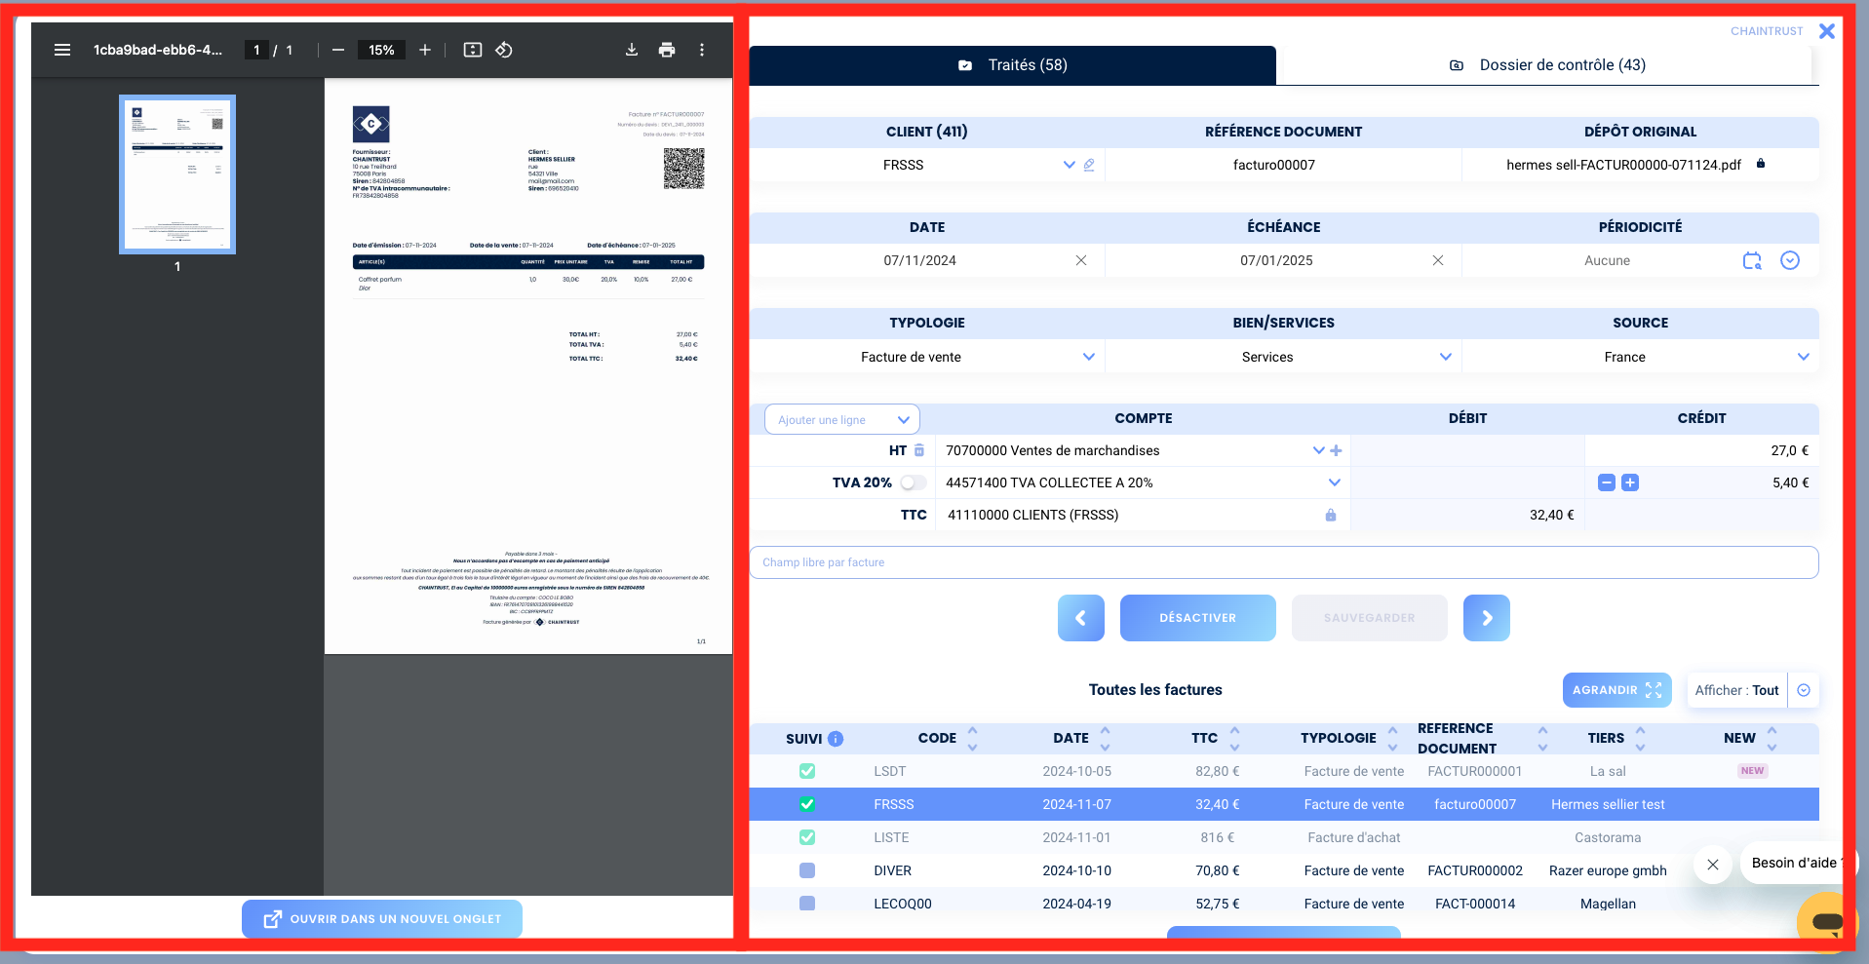Click the Désactiver button
The image size is (1869, 964).
tap(1198, 618)
